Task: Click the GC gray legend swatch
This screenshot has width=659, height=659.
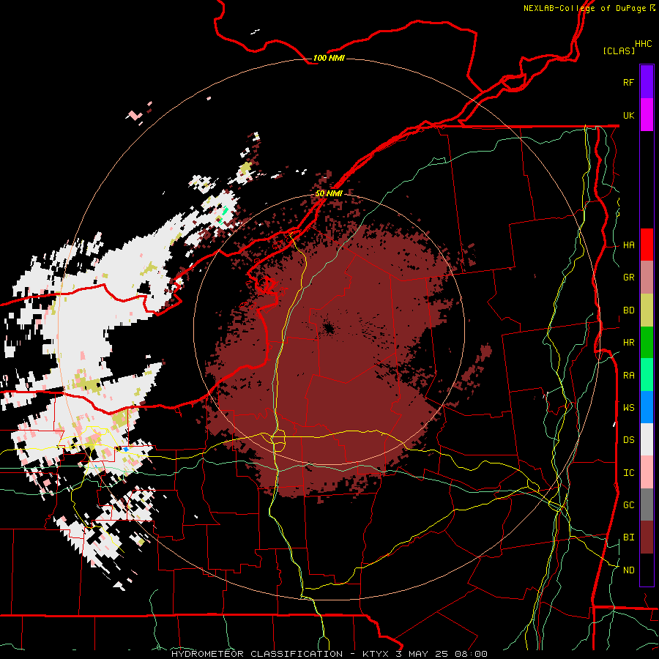Action: [647, 505]
